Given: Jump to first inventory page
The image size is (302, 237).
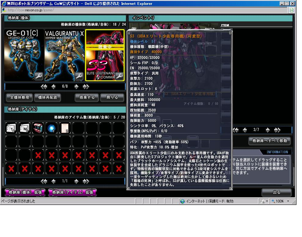Looking at the screenshot, I should point(236,130).
